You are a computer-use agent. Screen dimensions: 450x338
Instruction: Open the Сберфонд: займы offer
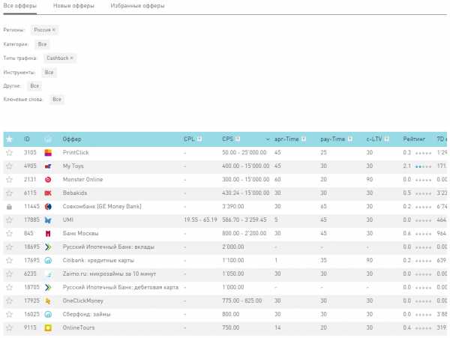pos(86,314)
